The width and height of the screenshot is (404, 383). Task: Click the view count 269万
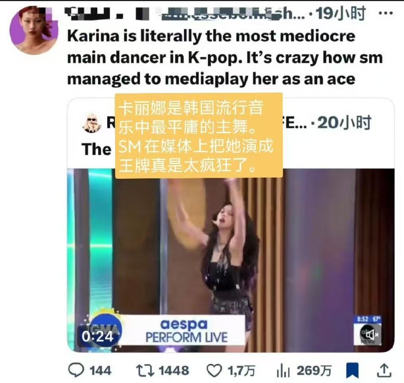[314, 371]
